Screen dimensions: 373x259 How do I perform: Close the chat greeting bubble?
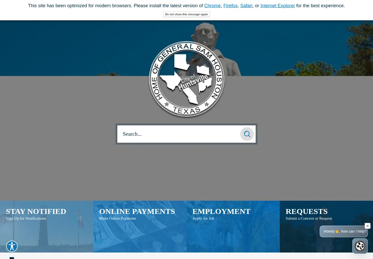click(368, 226)
